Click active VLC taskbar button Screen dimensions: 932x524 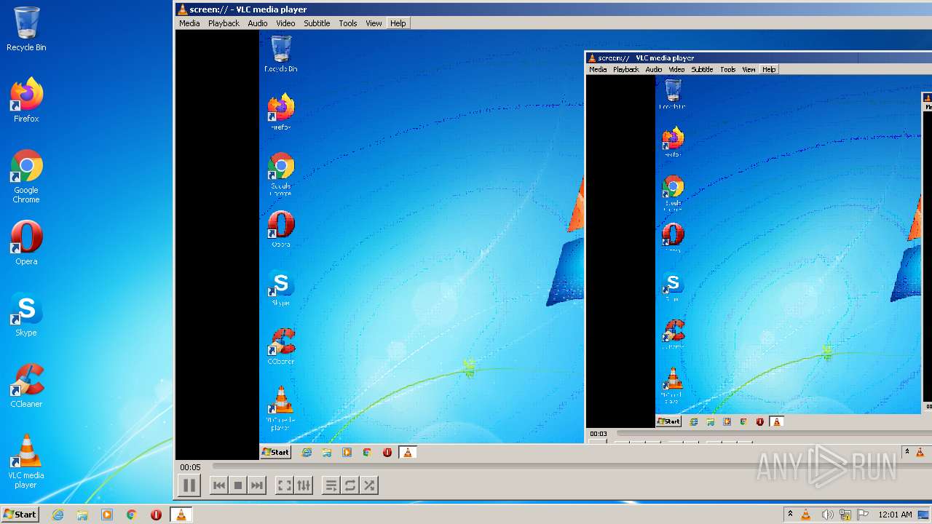click(x=181, y=515)
